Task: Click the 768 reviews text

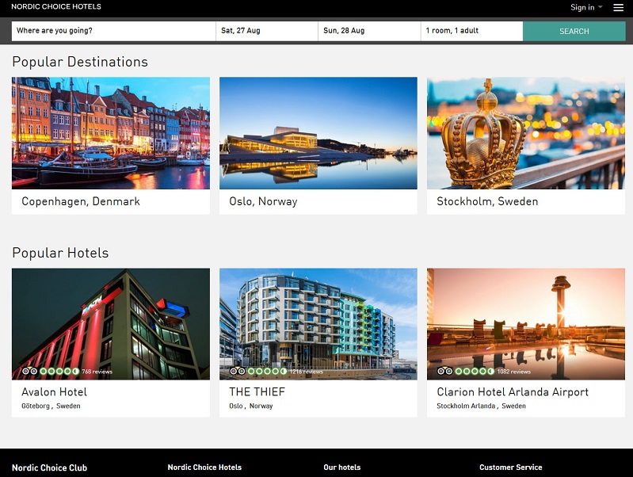Action: pos(97,372)
